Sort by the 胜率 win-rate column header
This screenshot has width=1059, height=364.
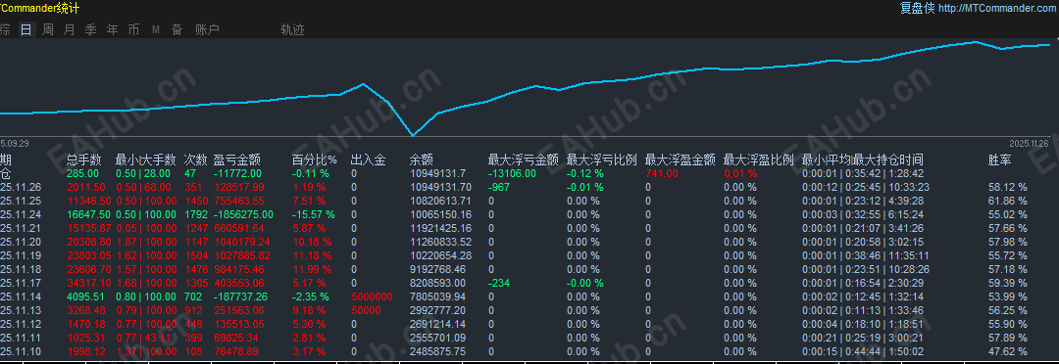pyautogui.click(x=999, y=159)
